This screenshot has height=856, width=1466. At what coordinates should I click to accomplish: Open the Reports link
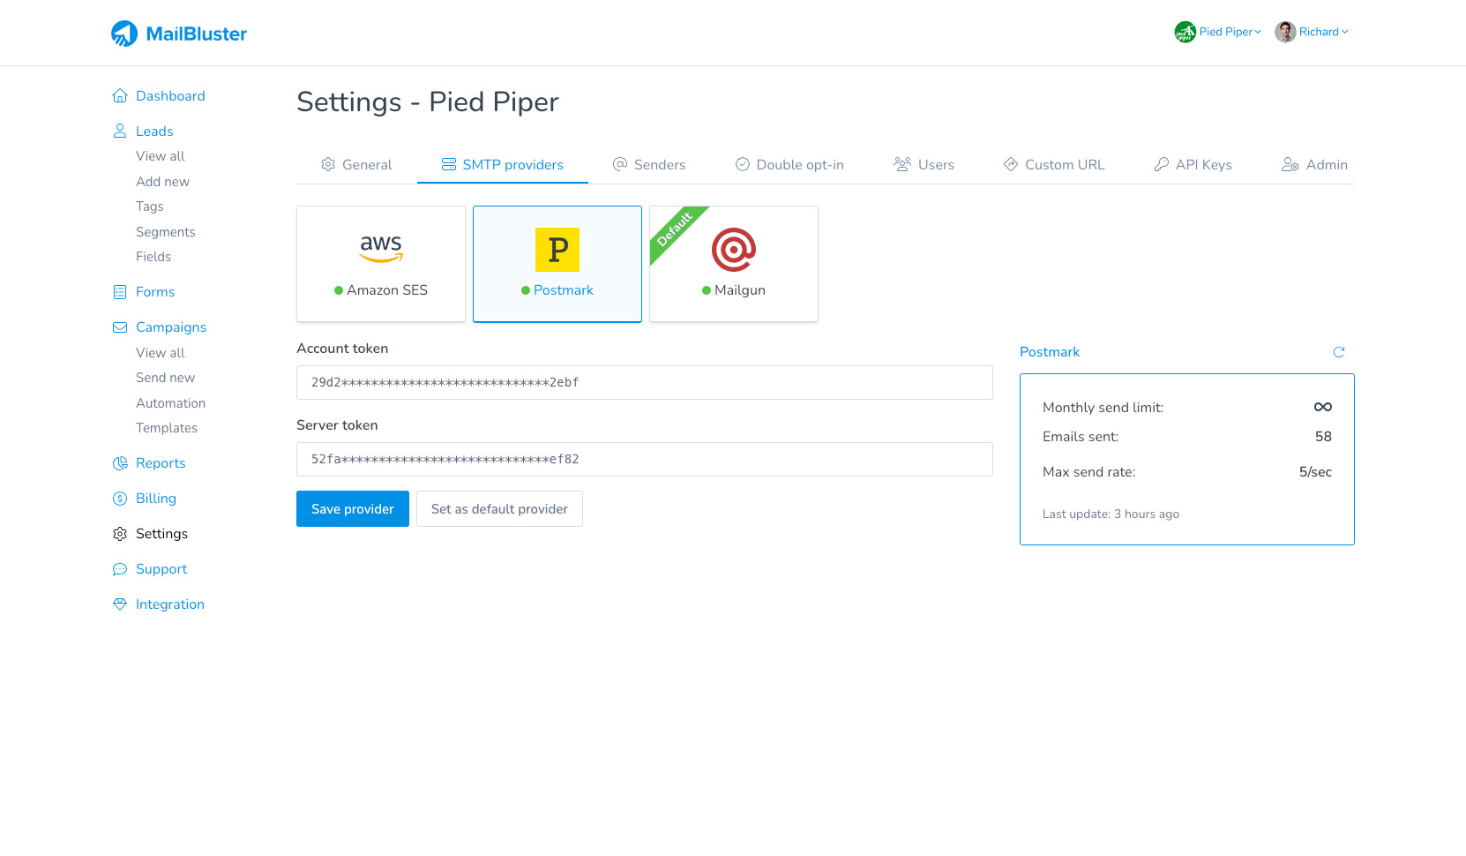(x=161, y=462)
